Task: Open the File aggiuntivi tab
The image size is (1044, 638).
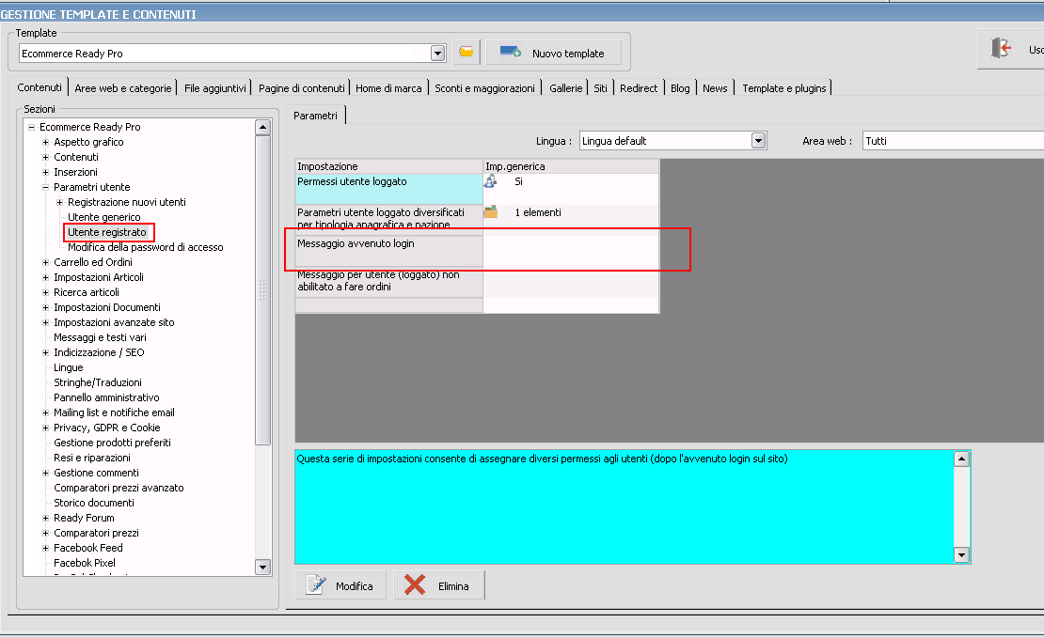Action: (215, 87)
